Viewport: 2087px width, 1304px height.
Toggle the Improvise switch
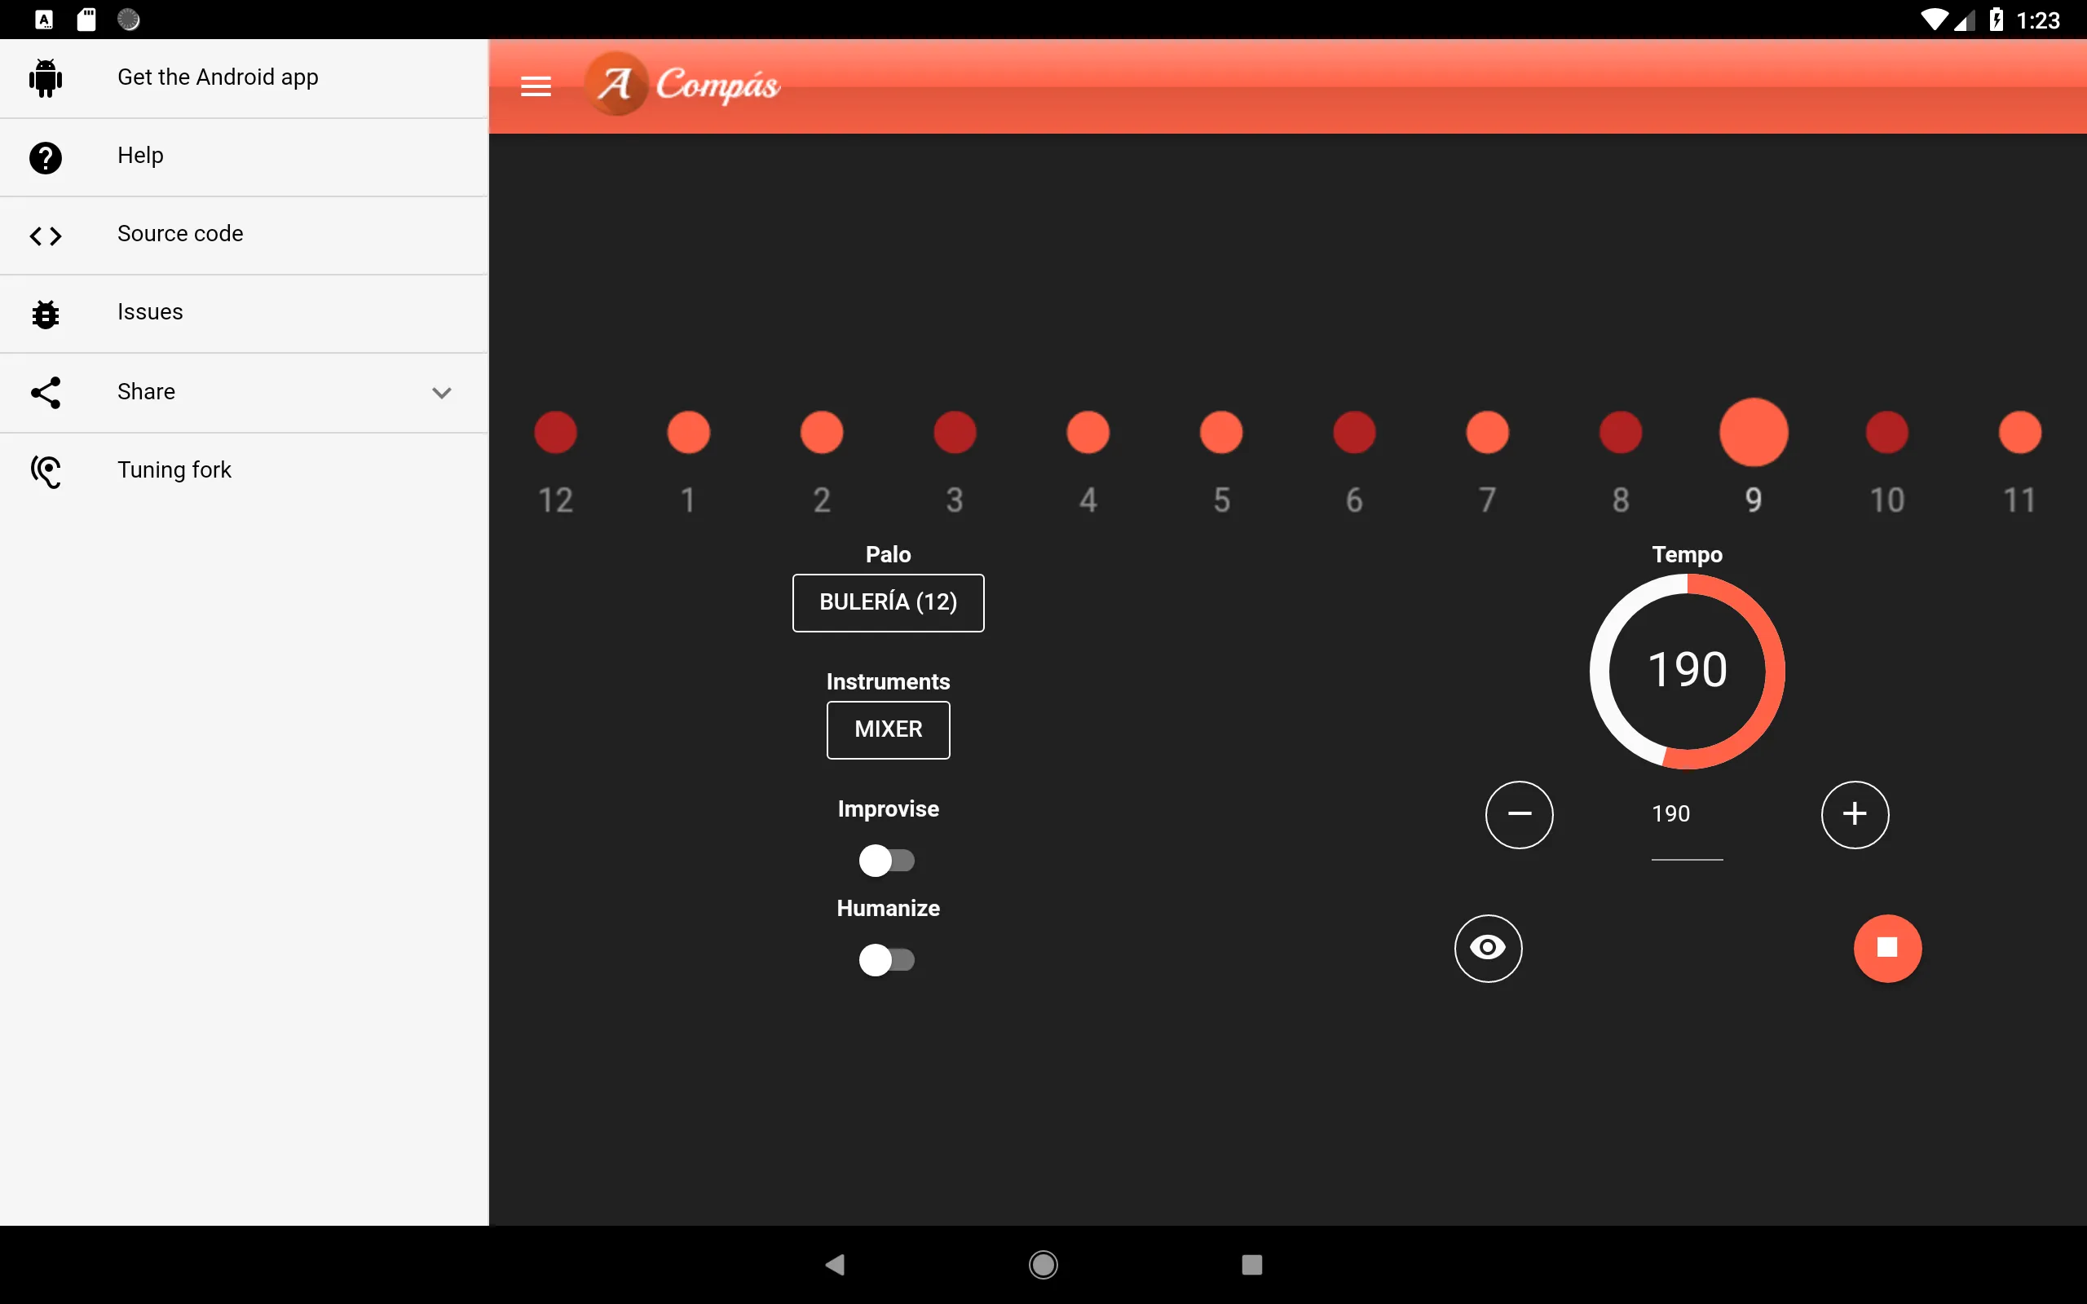coord(886,859)
